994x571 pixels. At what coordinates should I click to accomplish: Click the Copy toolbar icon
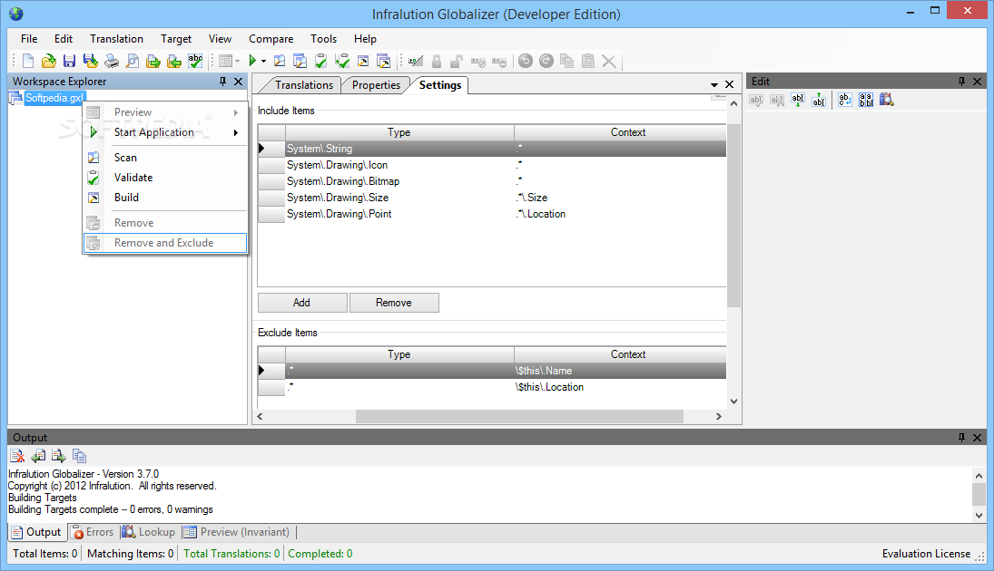[567, 61]
